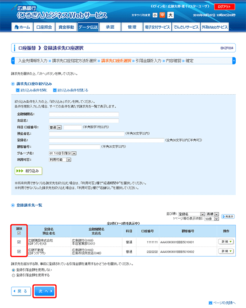
Task: Open the でんさいサービス tab
Action: pyautogui.click(x=186, y=27)
